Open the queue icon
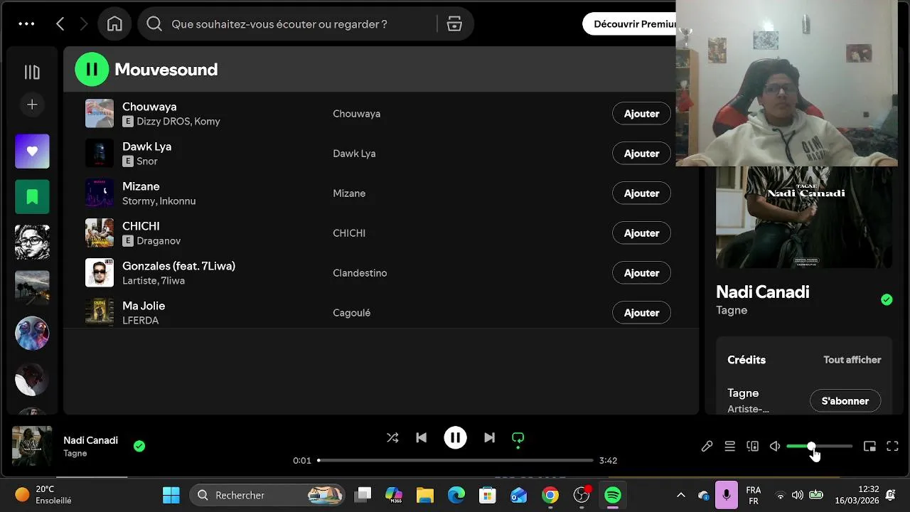The image size is (910, 512). click(x=729, y=447)
